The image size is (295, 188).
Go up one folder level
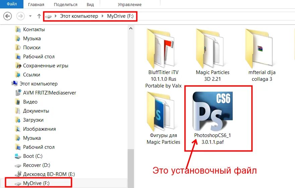click(x=39, y=16)
